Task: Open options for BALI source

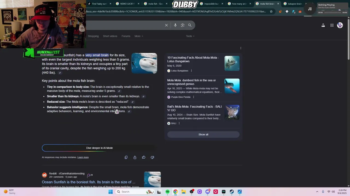Action: tap(179, 124)
